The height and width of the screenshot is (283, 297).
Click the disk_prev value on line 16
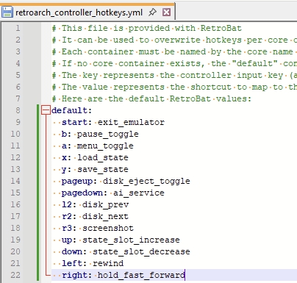coord(105,204)
